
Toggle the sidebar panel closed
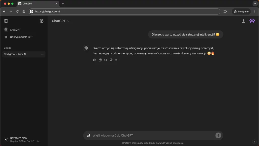coord(6,21)
